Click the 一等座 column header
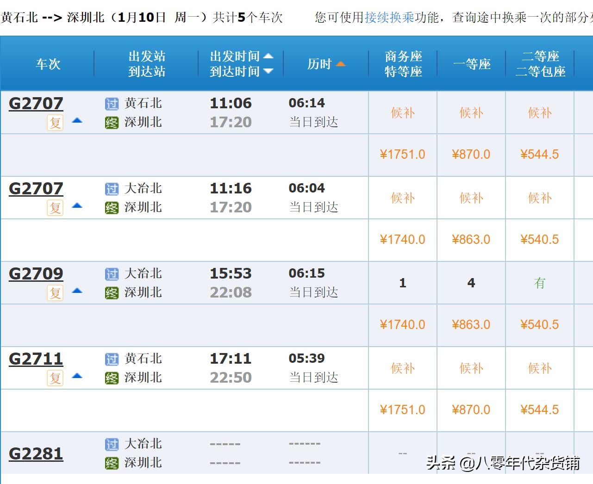This screenshot has width=593, height=484. [x=472, y=64]
